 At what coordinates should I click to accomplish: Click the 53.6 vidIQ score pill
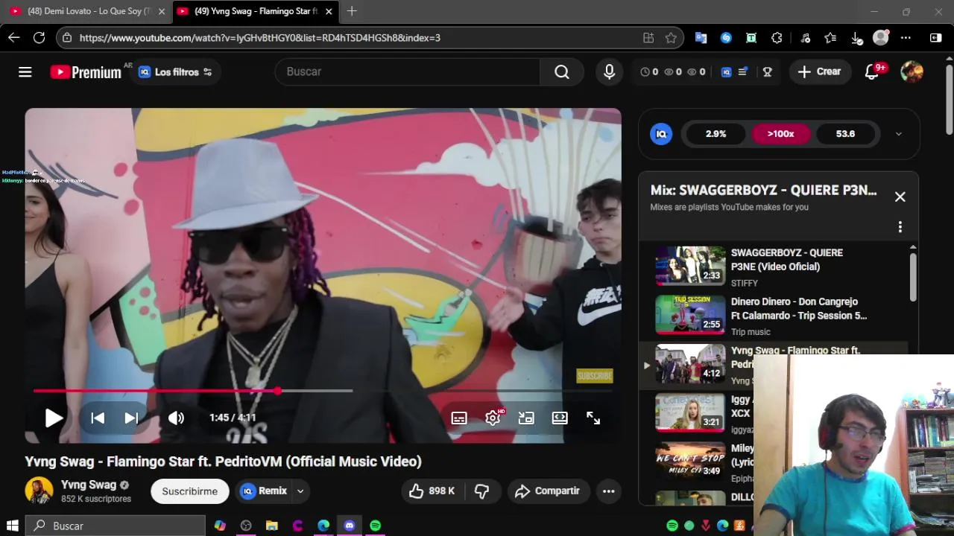point(845,134)
